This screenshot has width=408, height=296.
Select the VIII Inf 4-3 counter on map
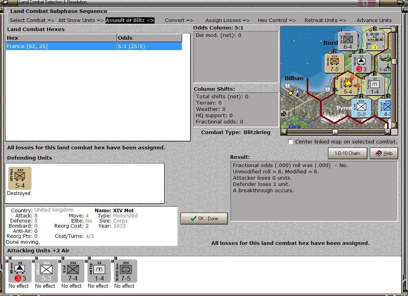click(385, 108)
